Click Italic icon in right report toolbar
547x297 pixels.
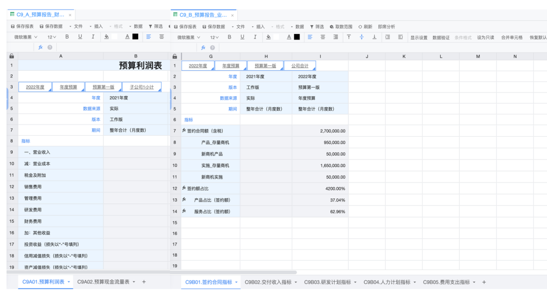click(x=255, y=37)
